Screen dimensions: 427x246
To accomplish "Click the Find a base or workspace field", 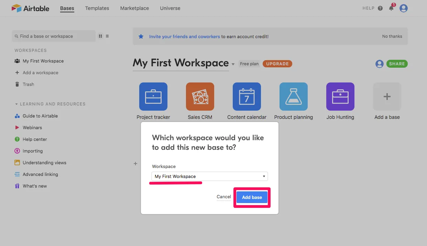I will 54,36.
